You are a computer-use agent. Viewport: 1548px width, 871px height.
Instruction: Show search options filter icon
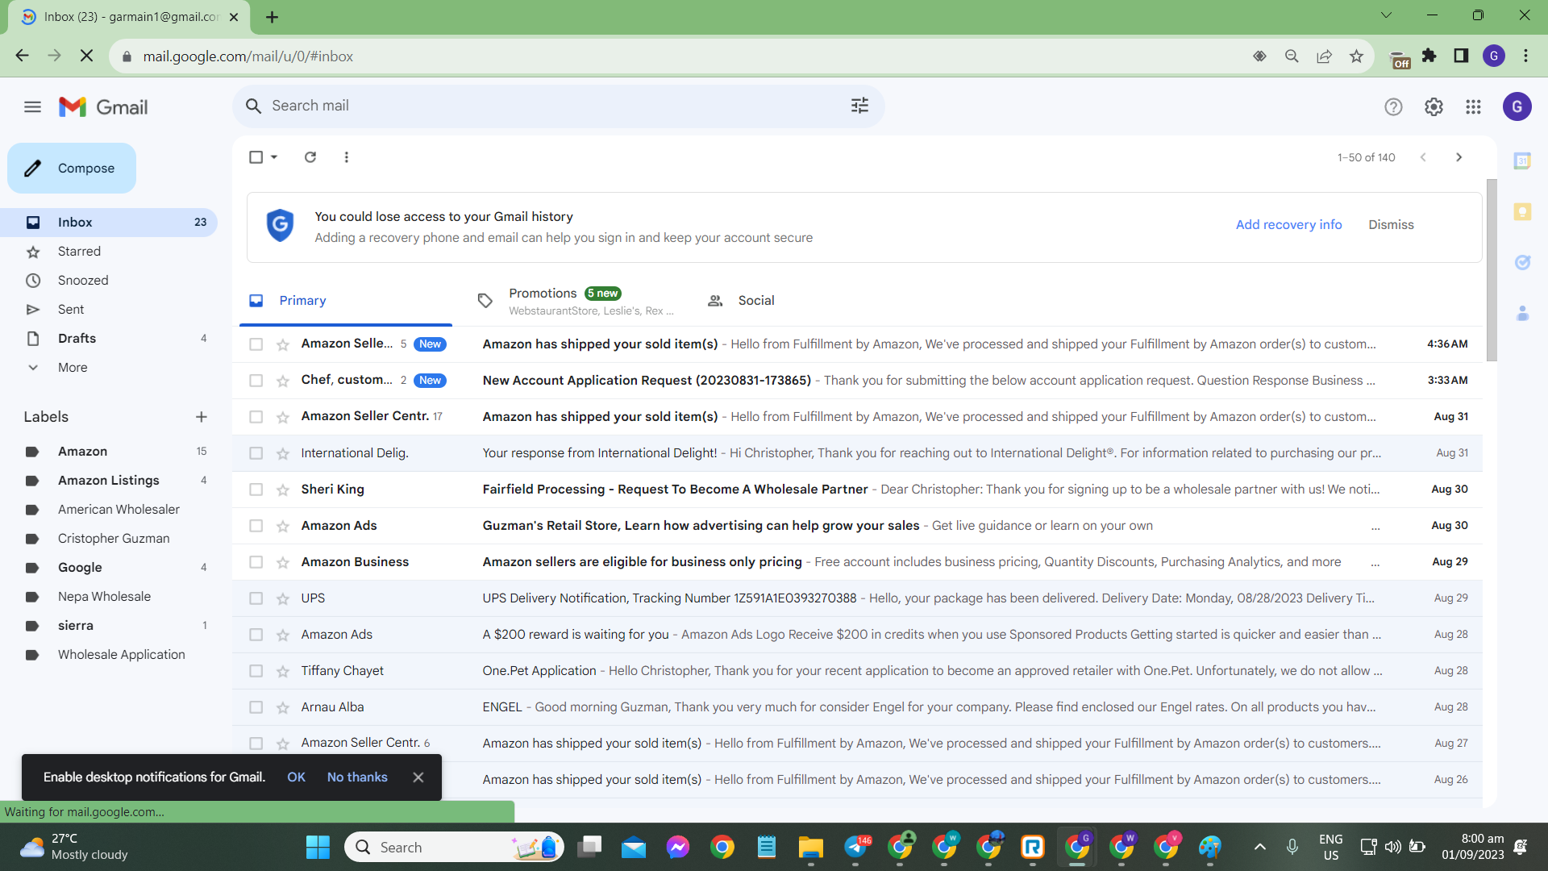[x=859, y=106]
